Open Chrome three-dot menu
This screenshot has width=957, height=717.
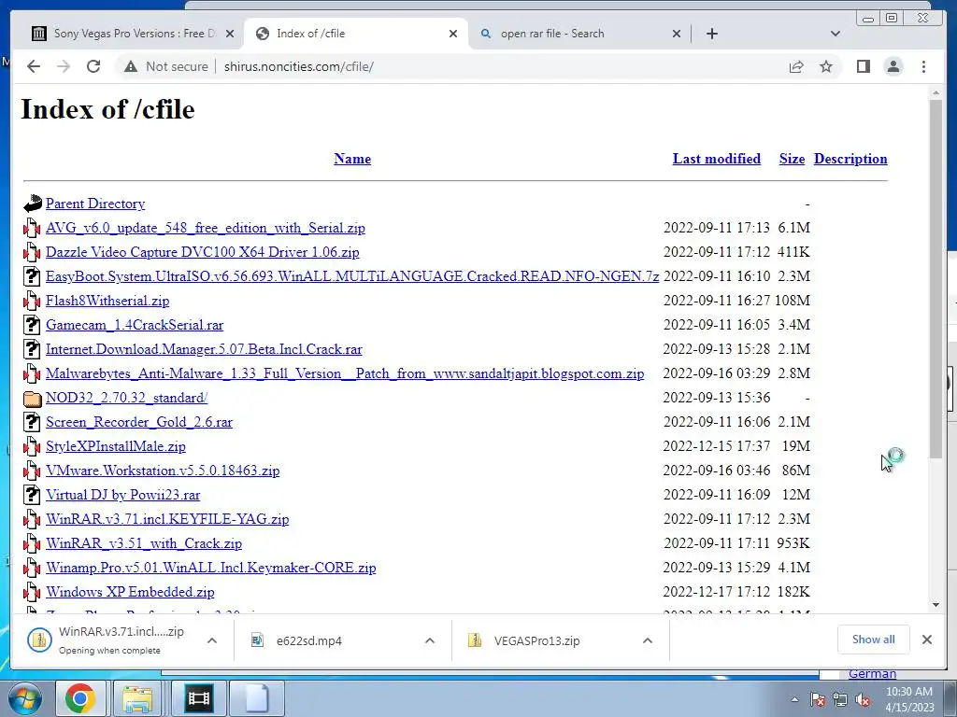coord(923,66)
